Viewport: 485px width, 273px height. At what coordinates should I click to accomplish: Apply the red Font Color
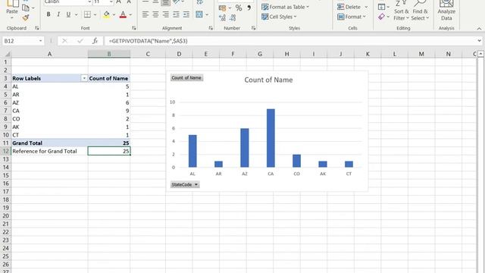[x=123, y=14]
